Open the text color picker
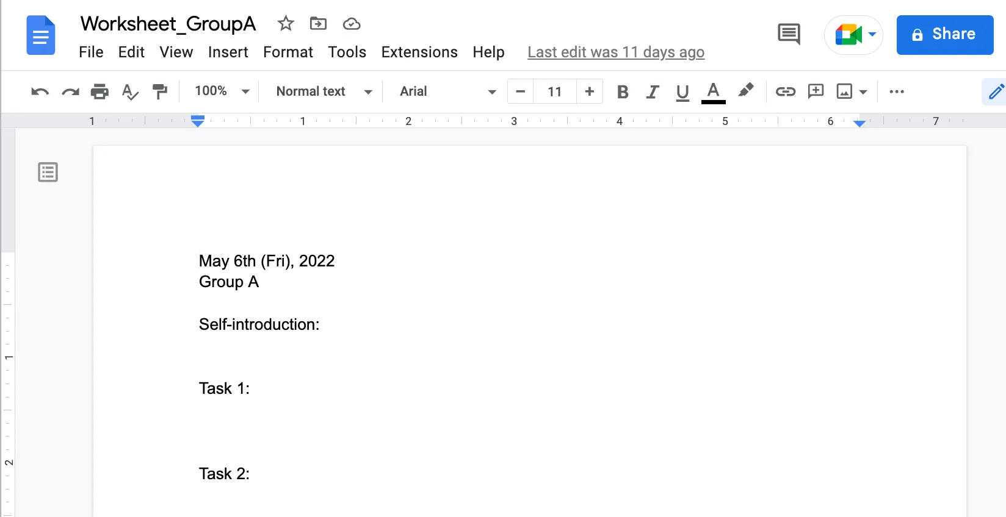1006x517 pixels. pyautogui.click(x=713, y=91)
